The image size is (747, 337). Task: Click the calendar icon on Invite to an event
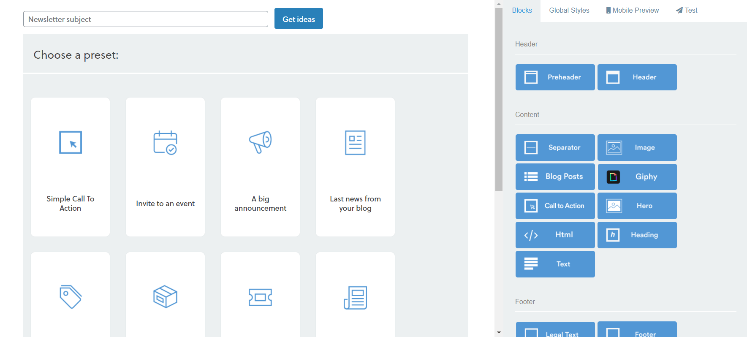[165, 142]
